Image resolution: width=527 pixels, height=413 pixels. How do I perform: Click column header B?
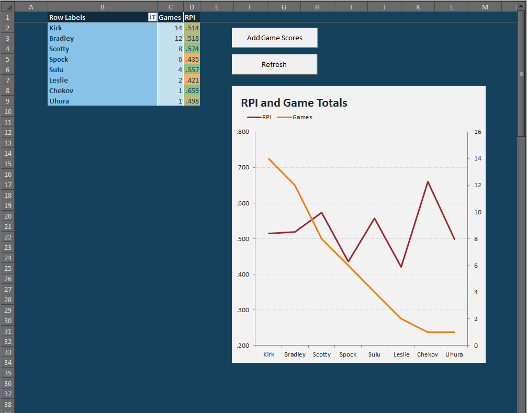(102, 7)
